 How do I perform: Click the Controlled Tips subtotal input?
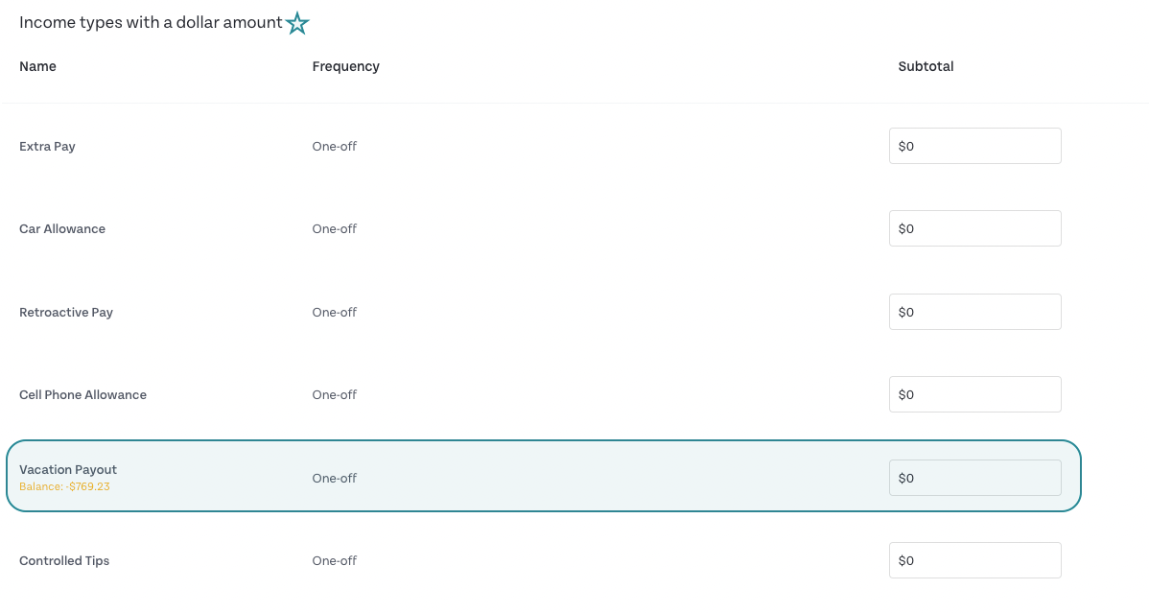pos(974,560)
